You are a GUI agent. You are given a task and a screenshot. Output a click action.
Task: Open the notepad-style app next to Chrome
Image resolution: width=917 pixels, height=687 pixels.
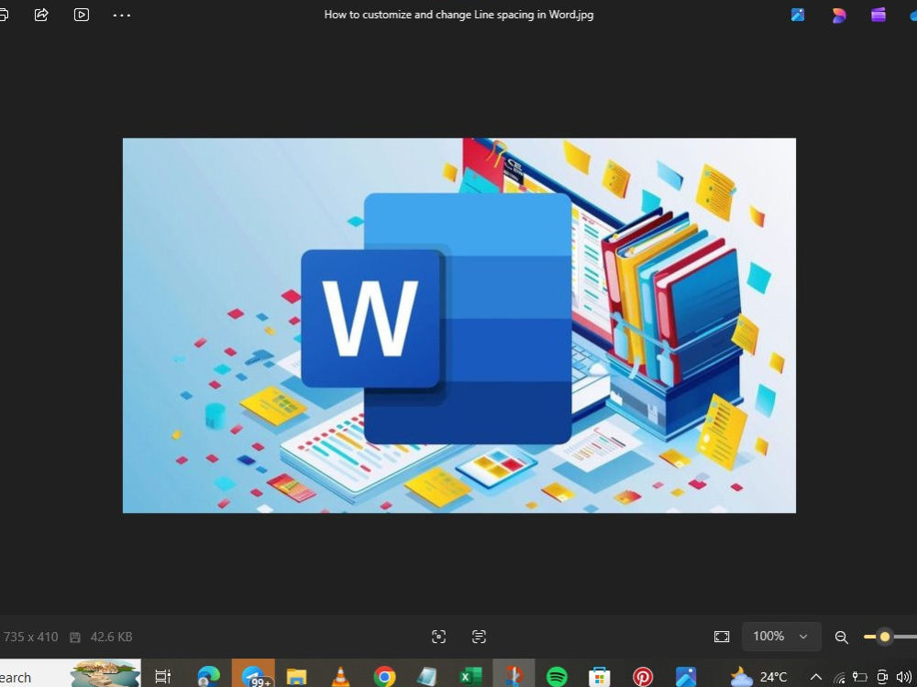tap(427, 677)
